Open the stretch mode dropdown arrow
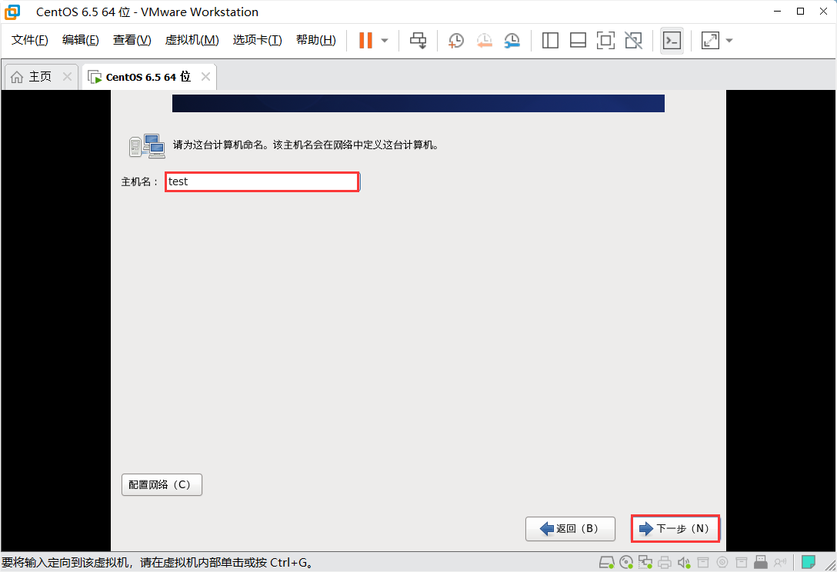The image size is (837, 572). (x=729, y=40)
